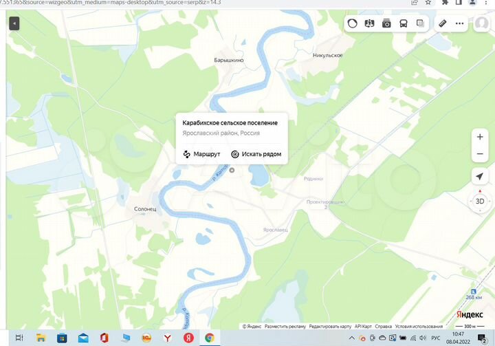Click the Яндекс logo on the map
Viewport: 495px width, 346px height.
[470, 314]
